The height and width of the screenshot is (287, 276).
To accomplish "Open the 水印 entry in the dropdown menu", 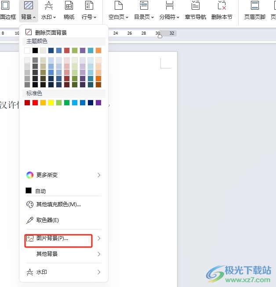I will (63, 272).
